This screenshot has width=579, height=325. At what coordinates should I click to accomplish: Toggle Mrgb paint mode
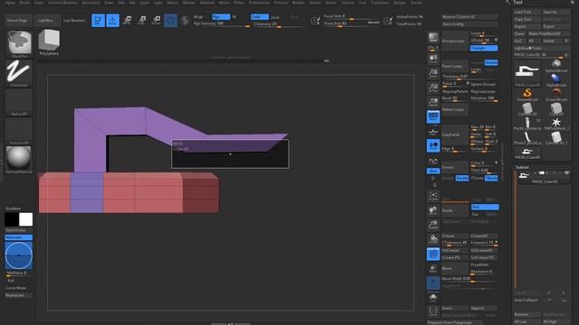[x=198, y=17]
